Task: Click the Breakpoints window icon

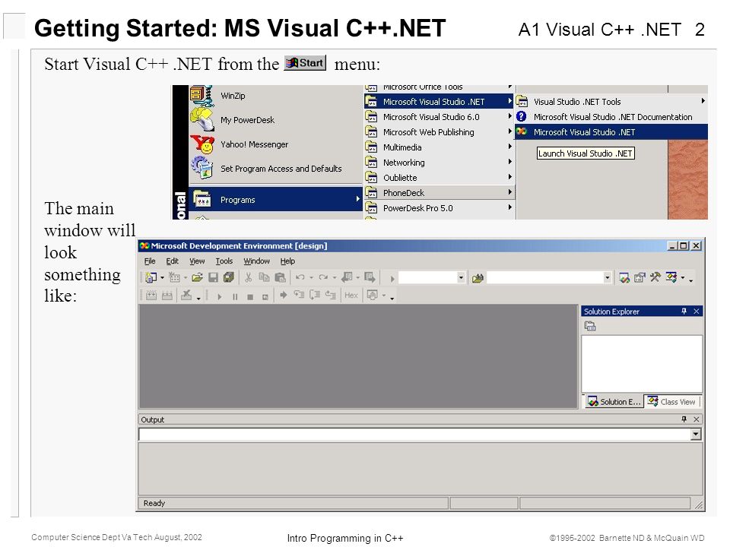Action: [x=372, y=295]
